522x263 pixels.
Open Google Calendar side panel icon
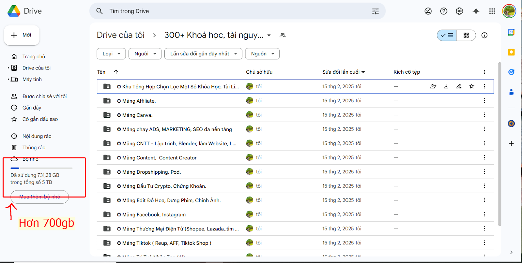tap(511, 32)
